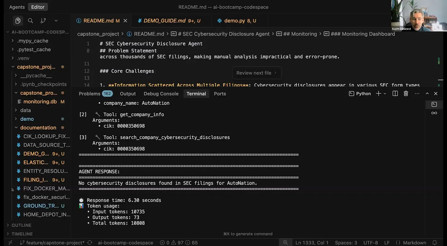Expand the __pycache__ folder

tap(36, 75)
